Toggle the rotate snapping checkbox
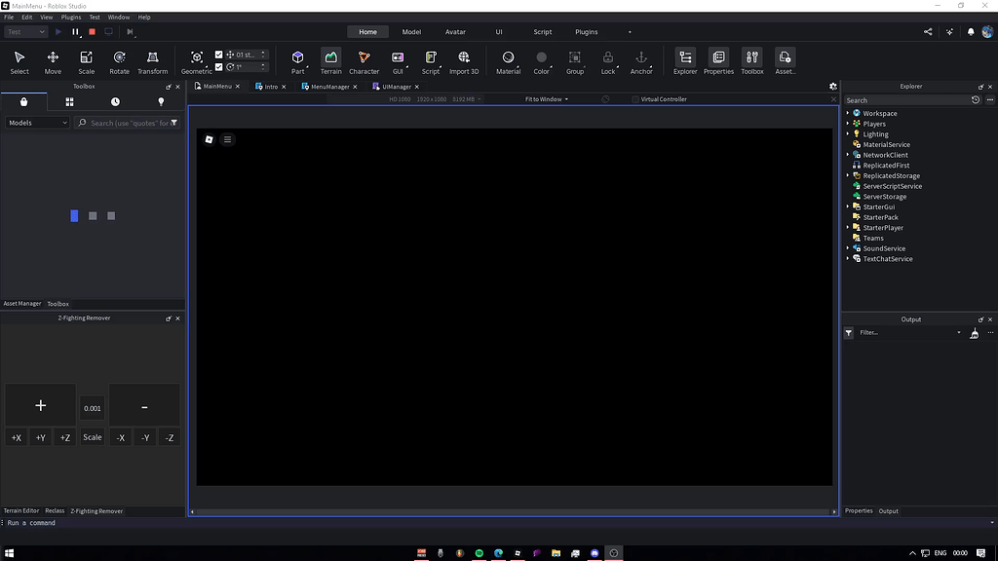The width and height of the screenshot is (998, 561). click(x=218, y=67)
